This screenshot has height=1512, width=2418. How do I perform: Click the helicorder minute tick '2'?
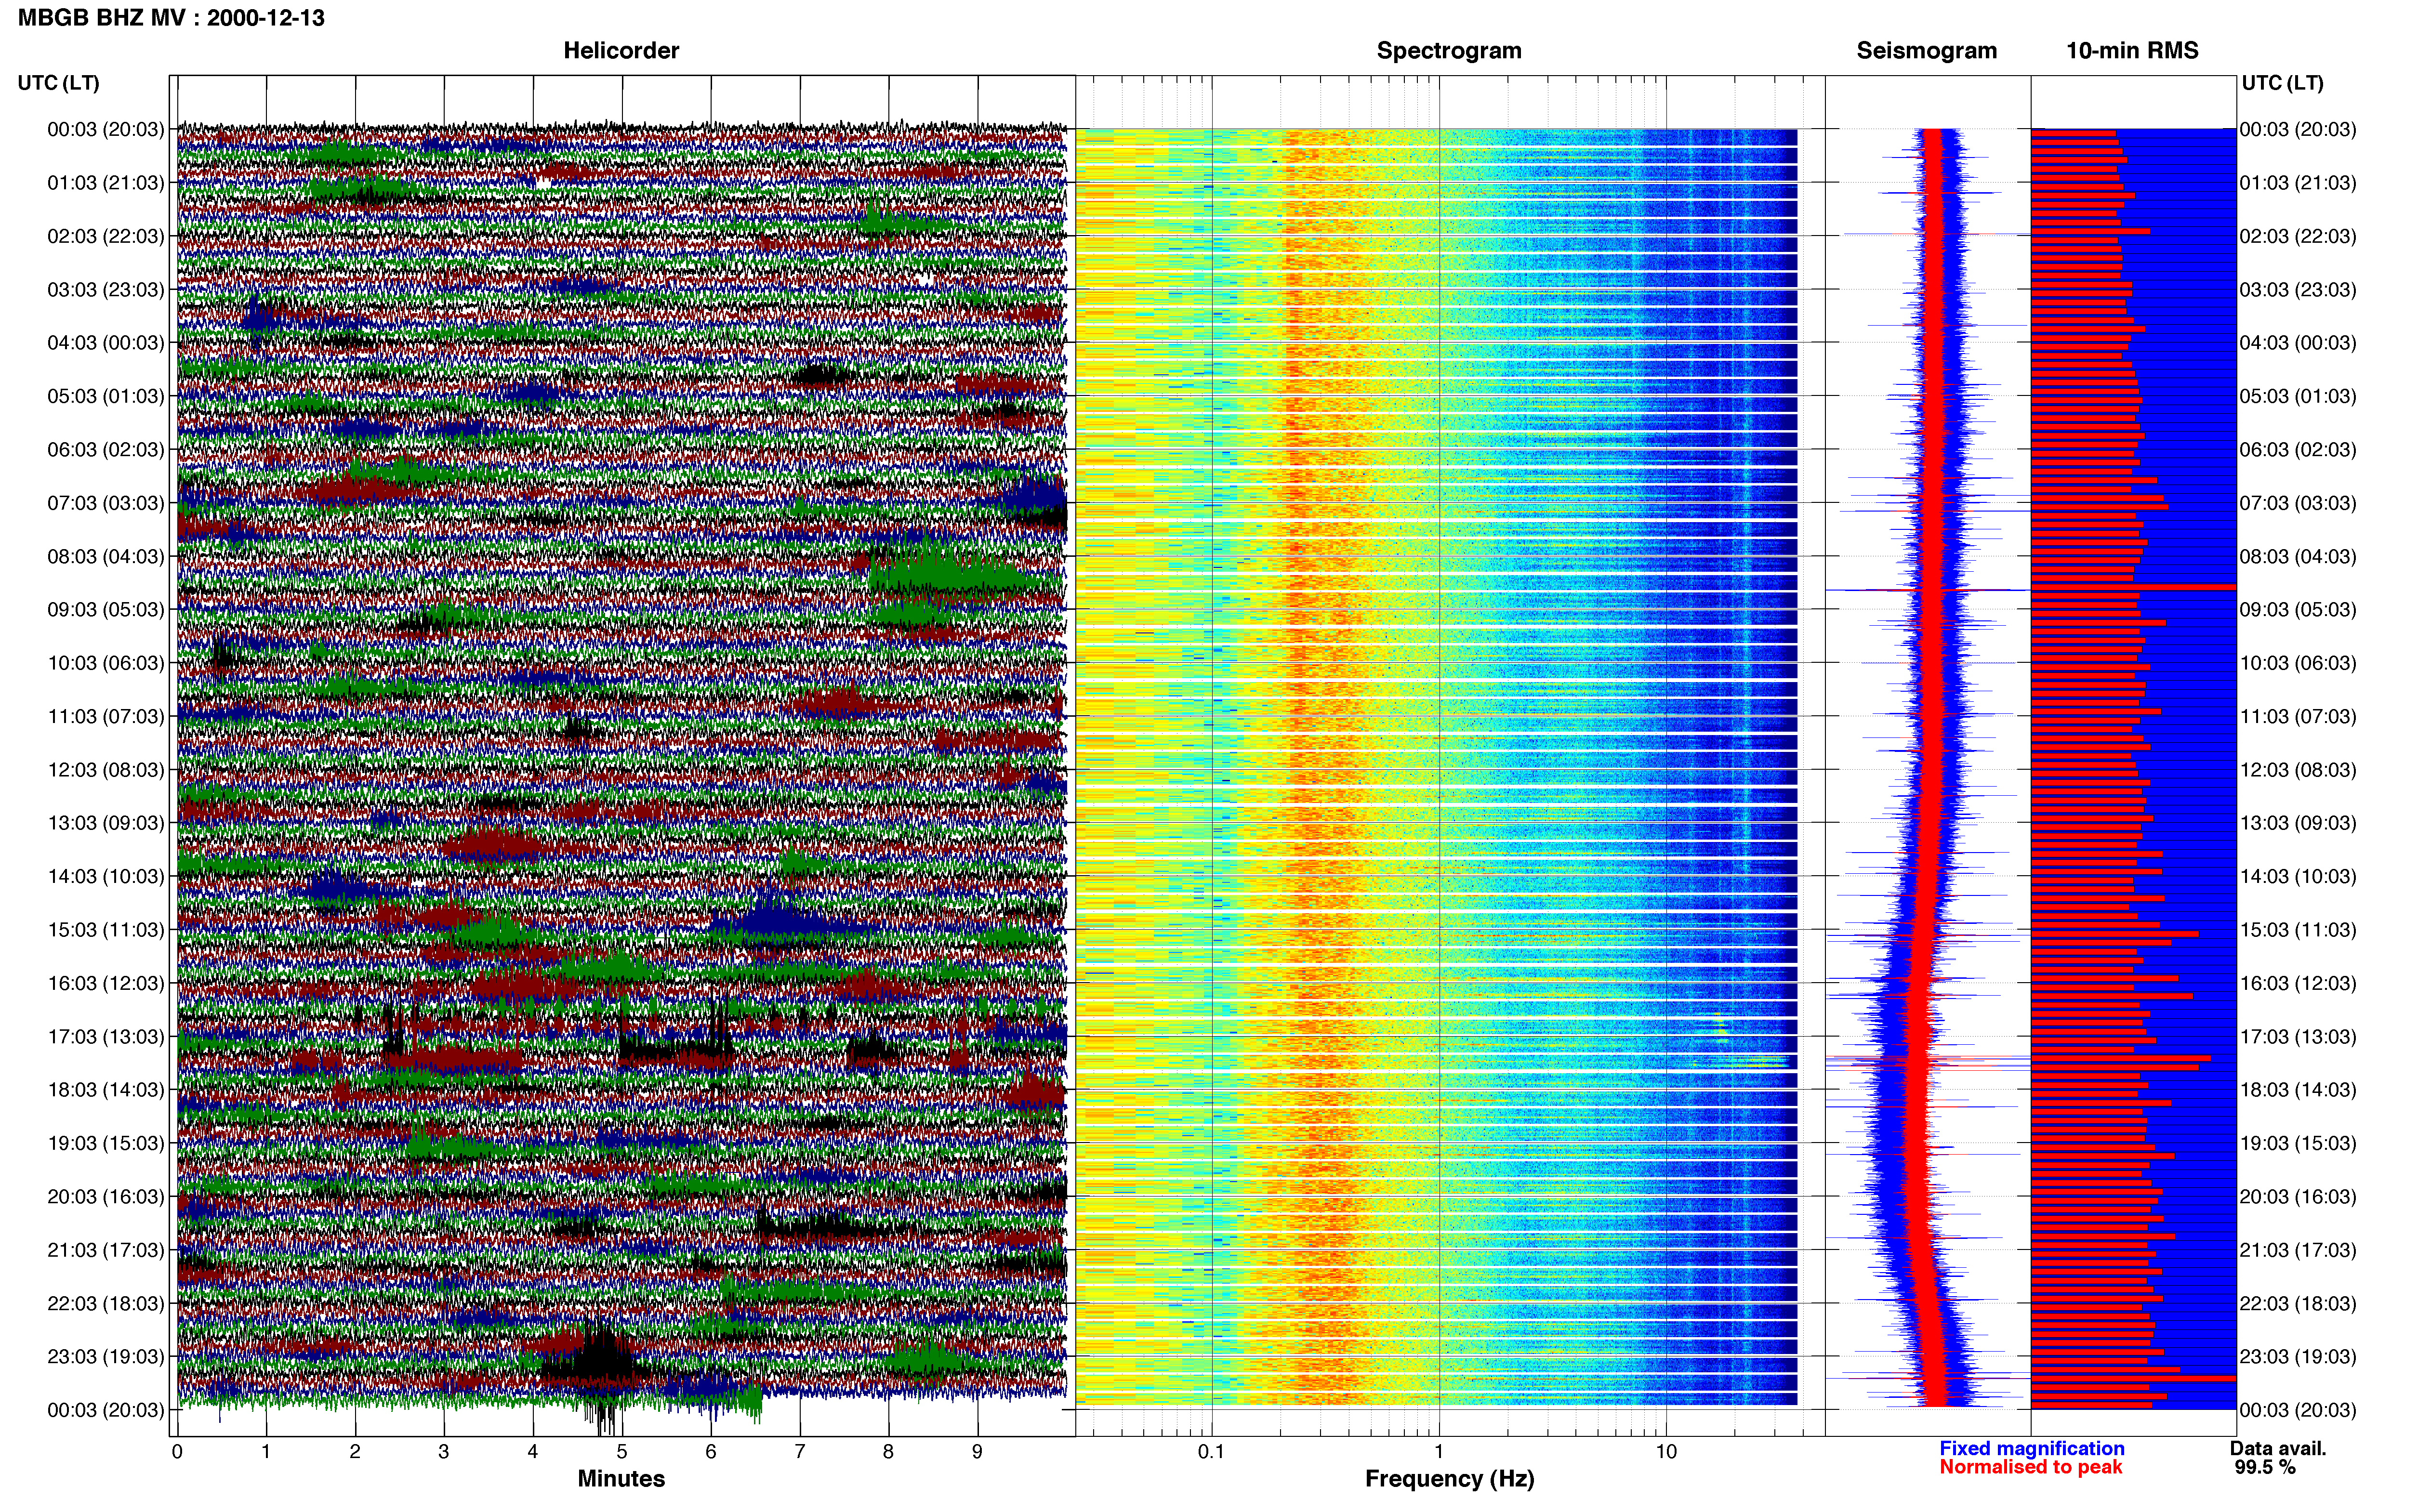(x=355, y=1452)
